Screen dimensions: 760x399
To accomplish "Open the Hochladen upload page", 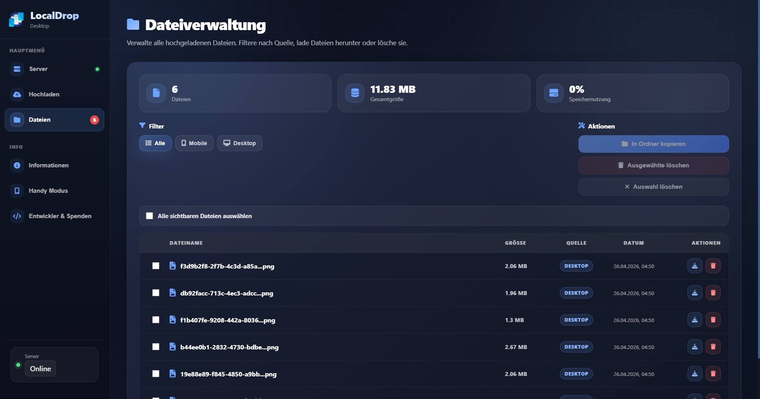I will [54, 94].
